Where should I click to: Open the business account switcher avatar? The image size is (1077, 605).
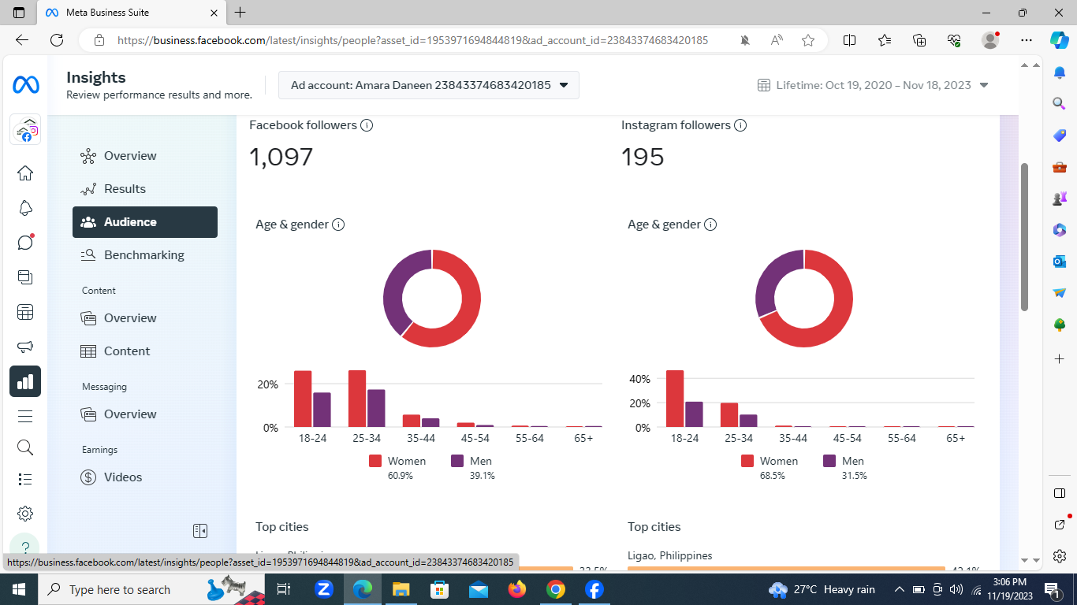tap(25, 130)
